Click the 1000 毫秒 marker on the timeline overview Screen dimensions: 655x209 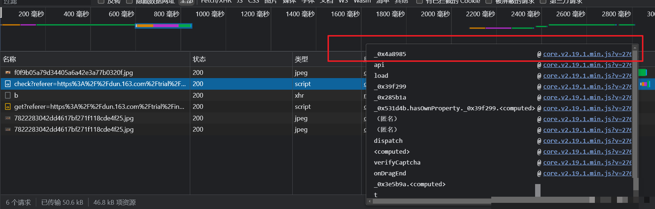tap(210, 14)
